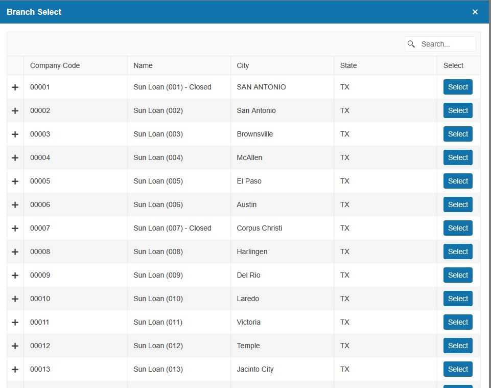Expand row 00013 Jacinto City
This screenshot has width=491, height=388.
(15, 369)
